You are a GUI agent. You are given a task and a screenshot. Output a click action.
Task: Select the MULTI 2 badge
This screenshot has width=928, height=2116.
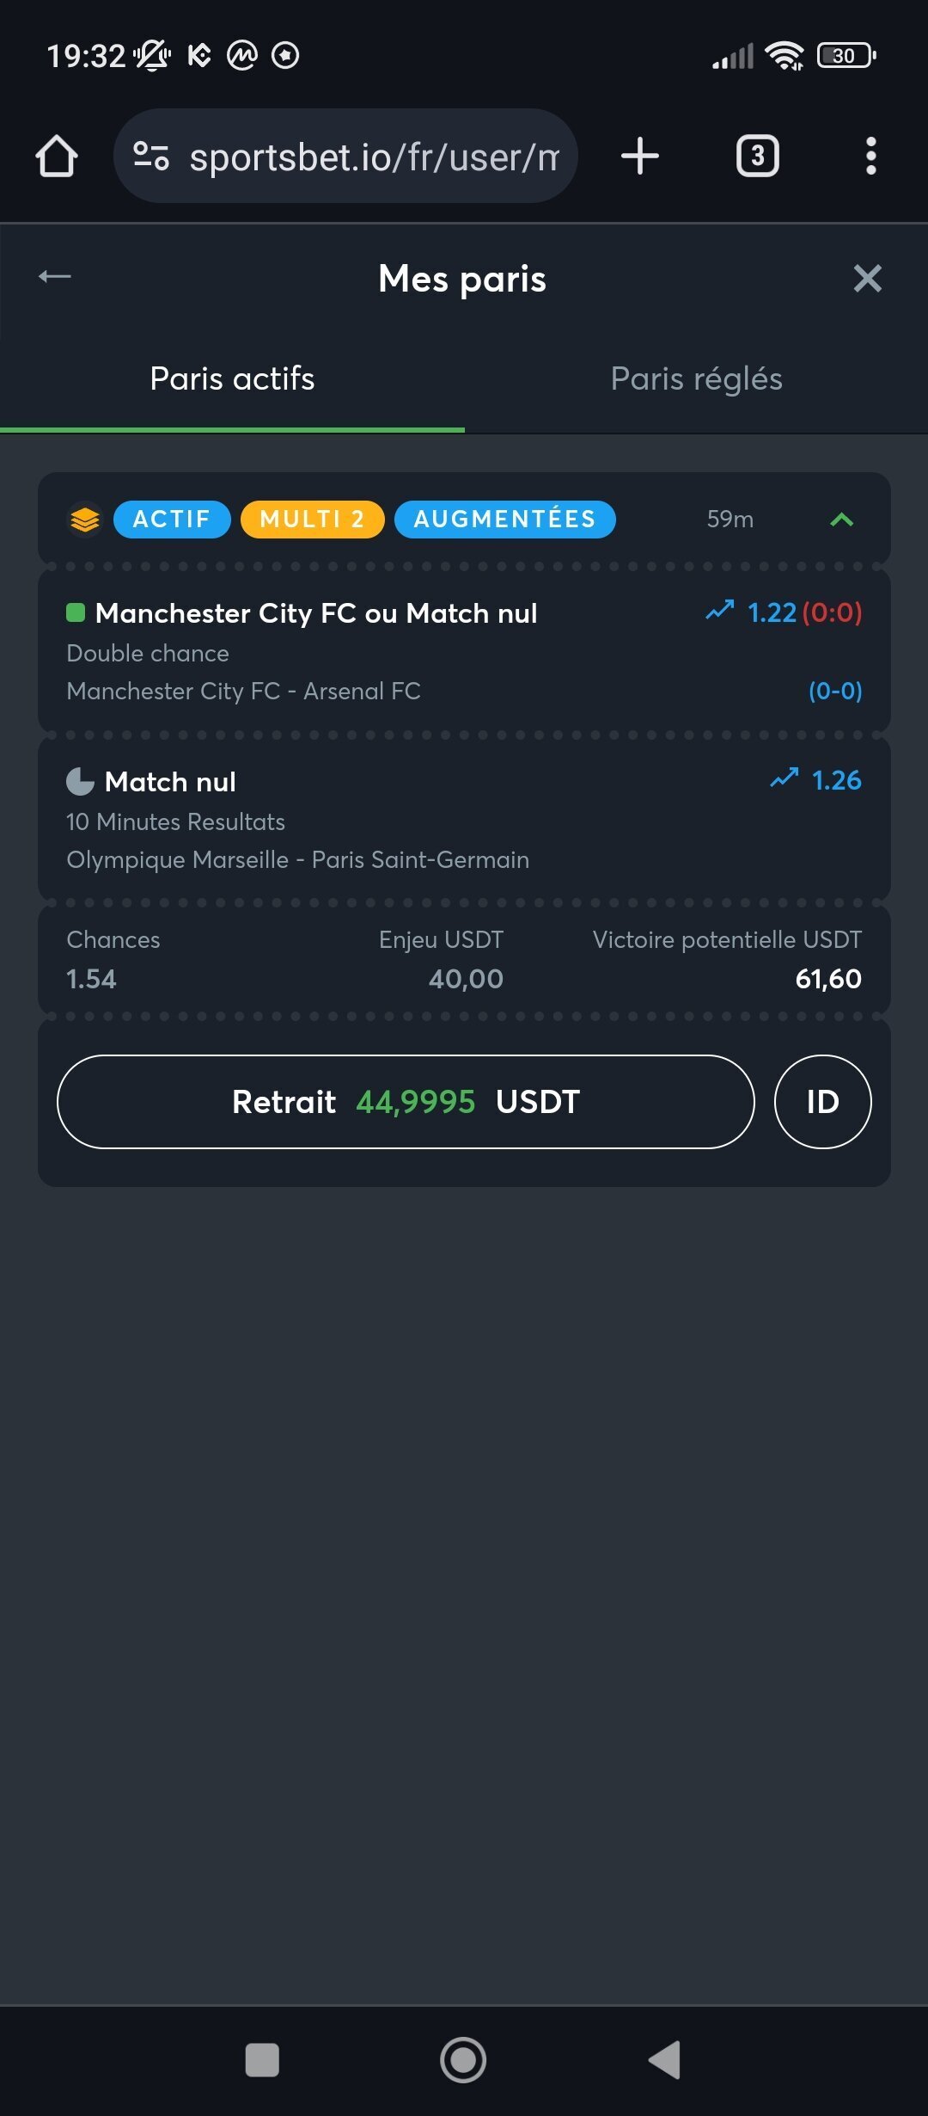tap(313, 520)
